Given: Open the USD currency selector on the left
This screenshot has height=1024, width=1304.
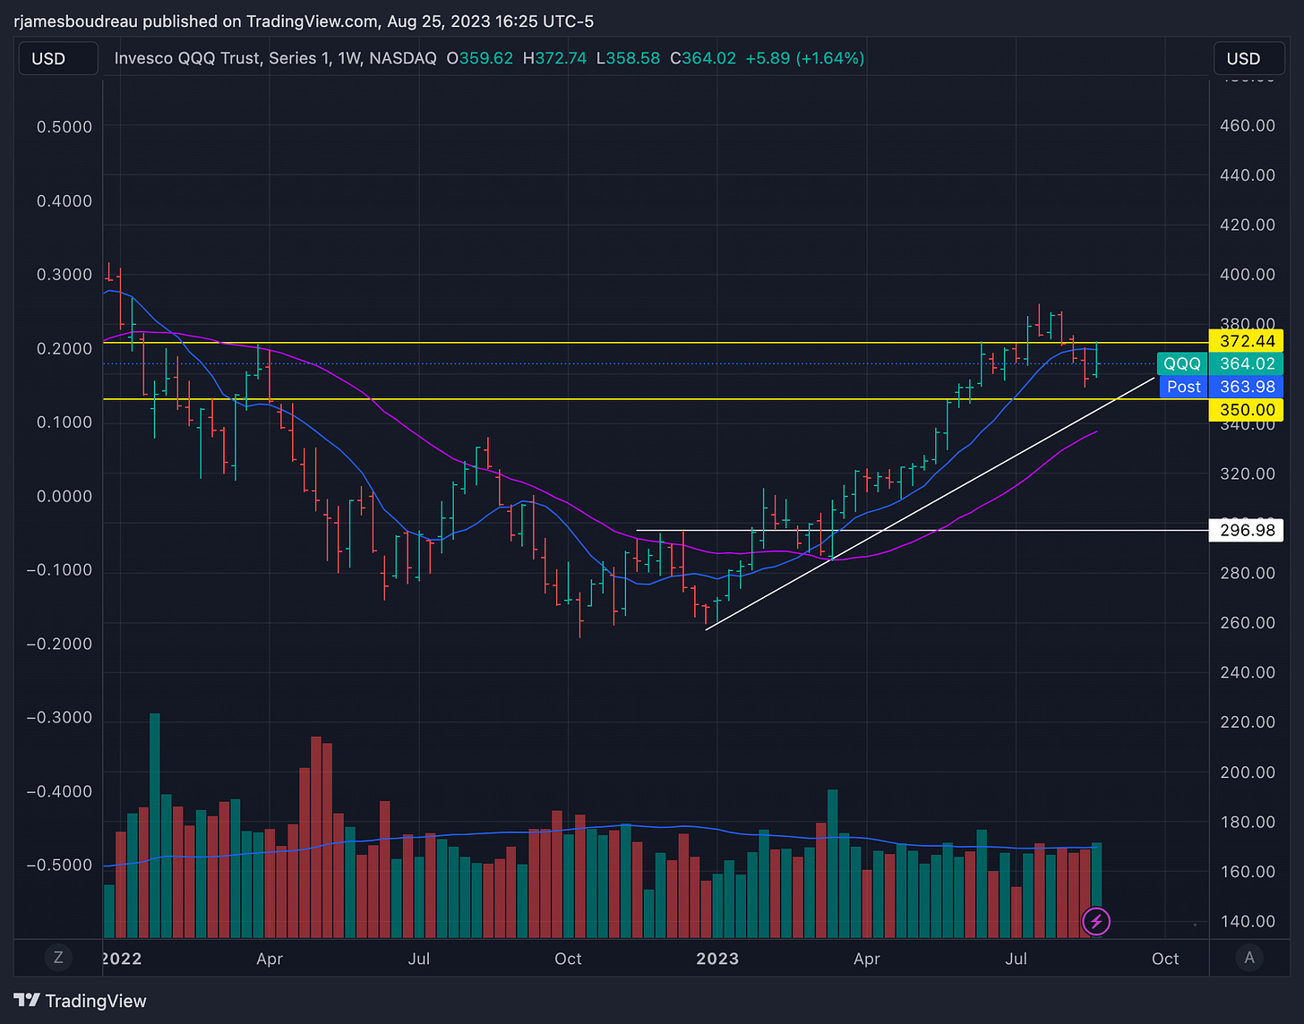Looking at the screenshot, I should coord(58,58).
